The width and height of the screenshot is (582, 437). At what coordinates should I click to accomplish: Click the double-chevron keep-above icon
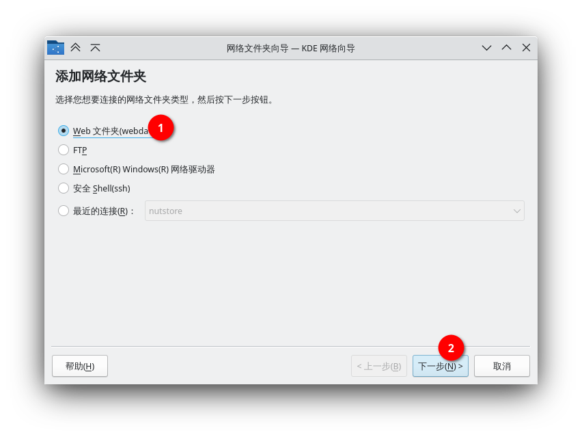coord(76,48)
